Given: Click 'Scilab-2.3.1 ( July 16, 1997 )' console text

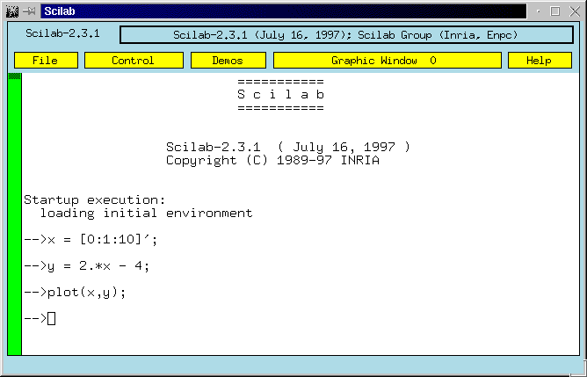Looking at the screenshot, I should (288, 147).
